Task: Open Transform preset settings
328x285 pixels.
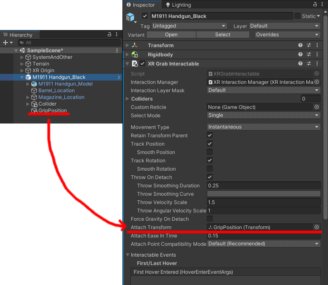Action: (x=309, y=45)
